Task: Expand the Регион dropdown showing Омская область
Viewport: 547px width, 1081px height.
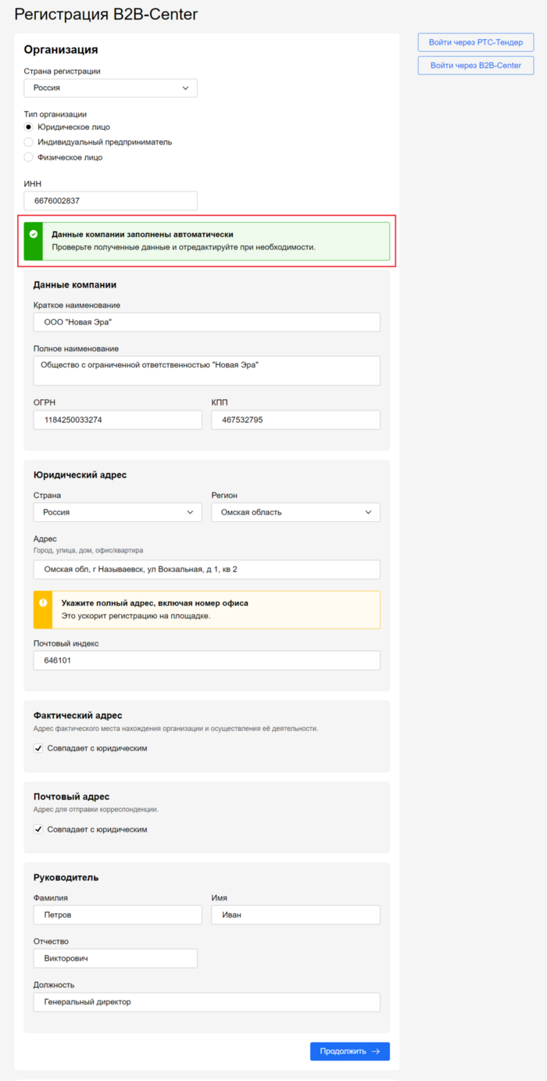Action: click(295, 512)
